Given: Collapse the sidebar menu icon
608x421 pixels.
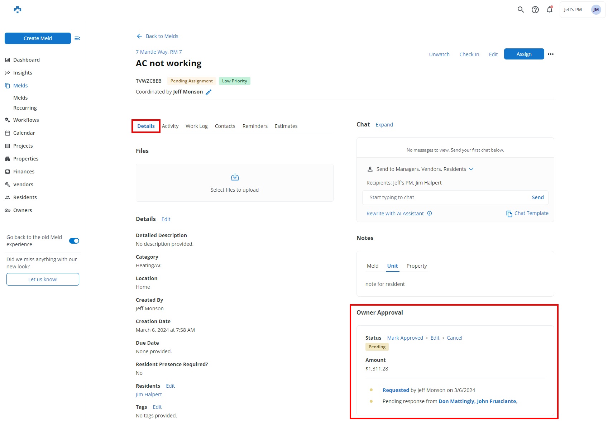Looking at the screenshot, I should point(77,38).
